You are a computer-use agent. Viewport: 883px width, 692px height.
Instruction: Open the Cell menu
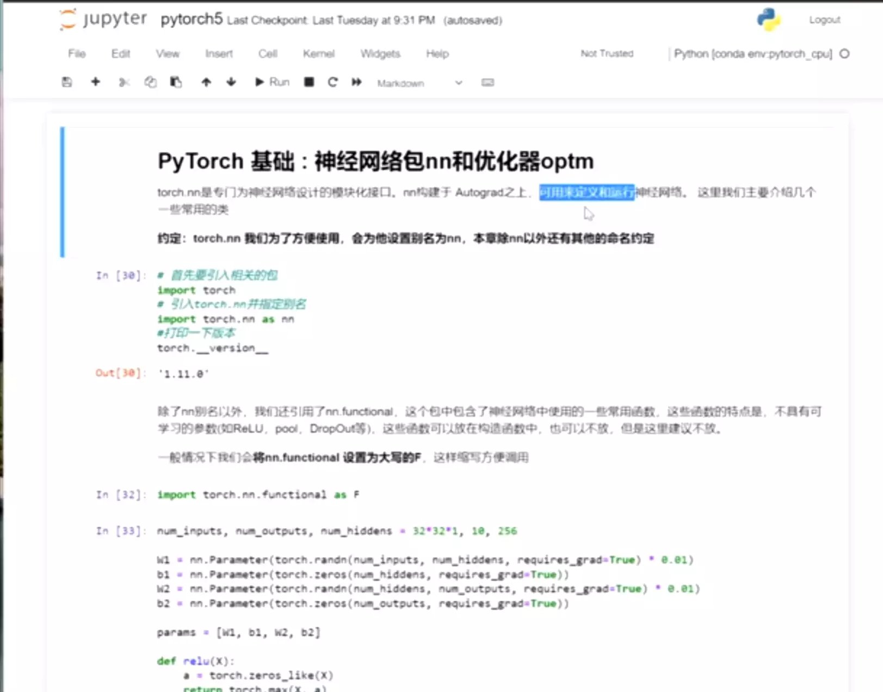pos(268,54)
